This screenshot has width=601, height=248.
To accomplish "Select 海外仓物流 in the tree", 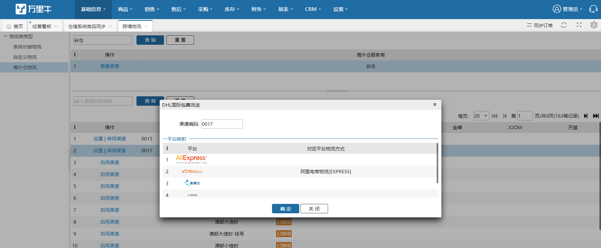I will 25,67.
